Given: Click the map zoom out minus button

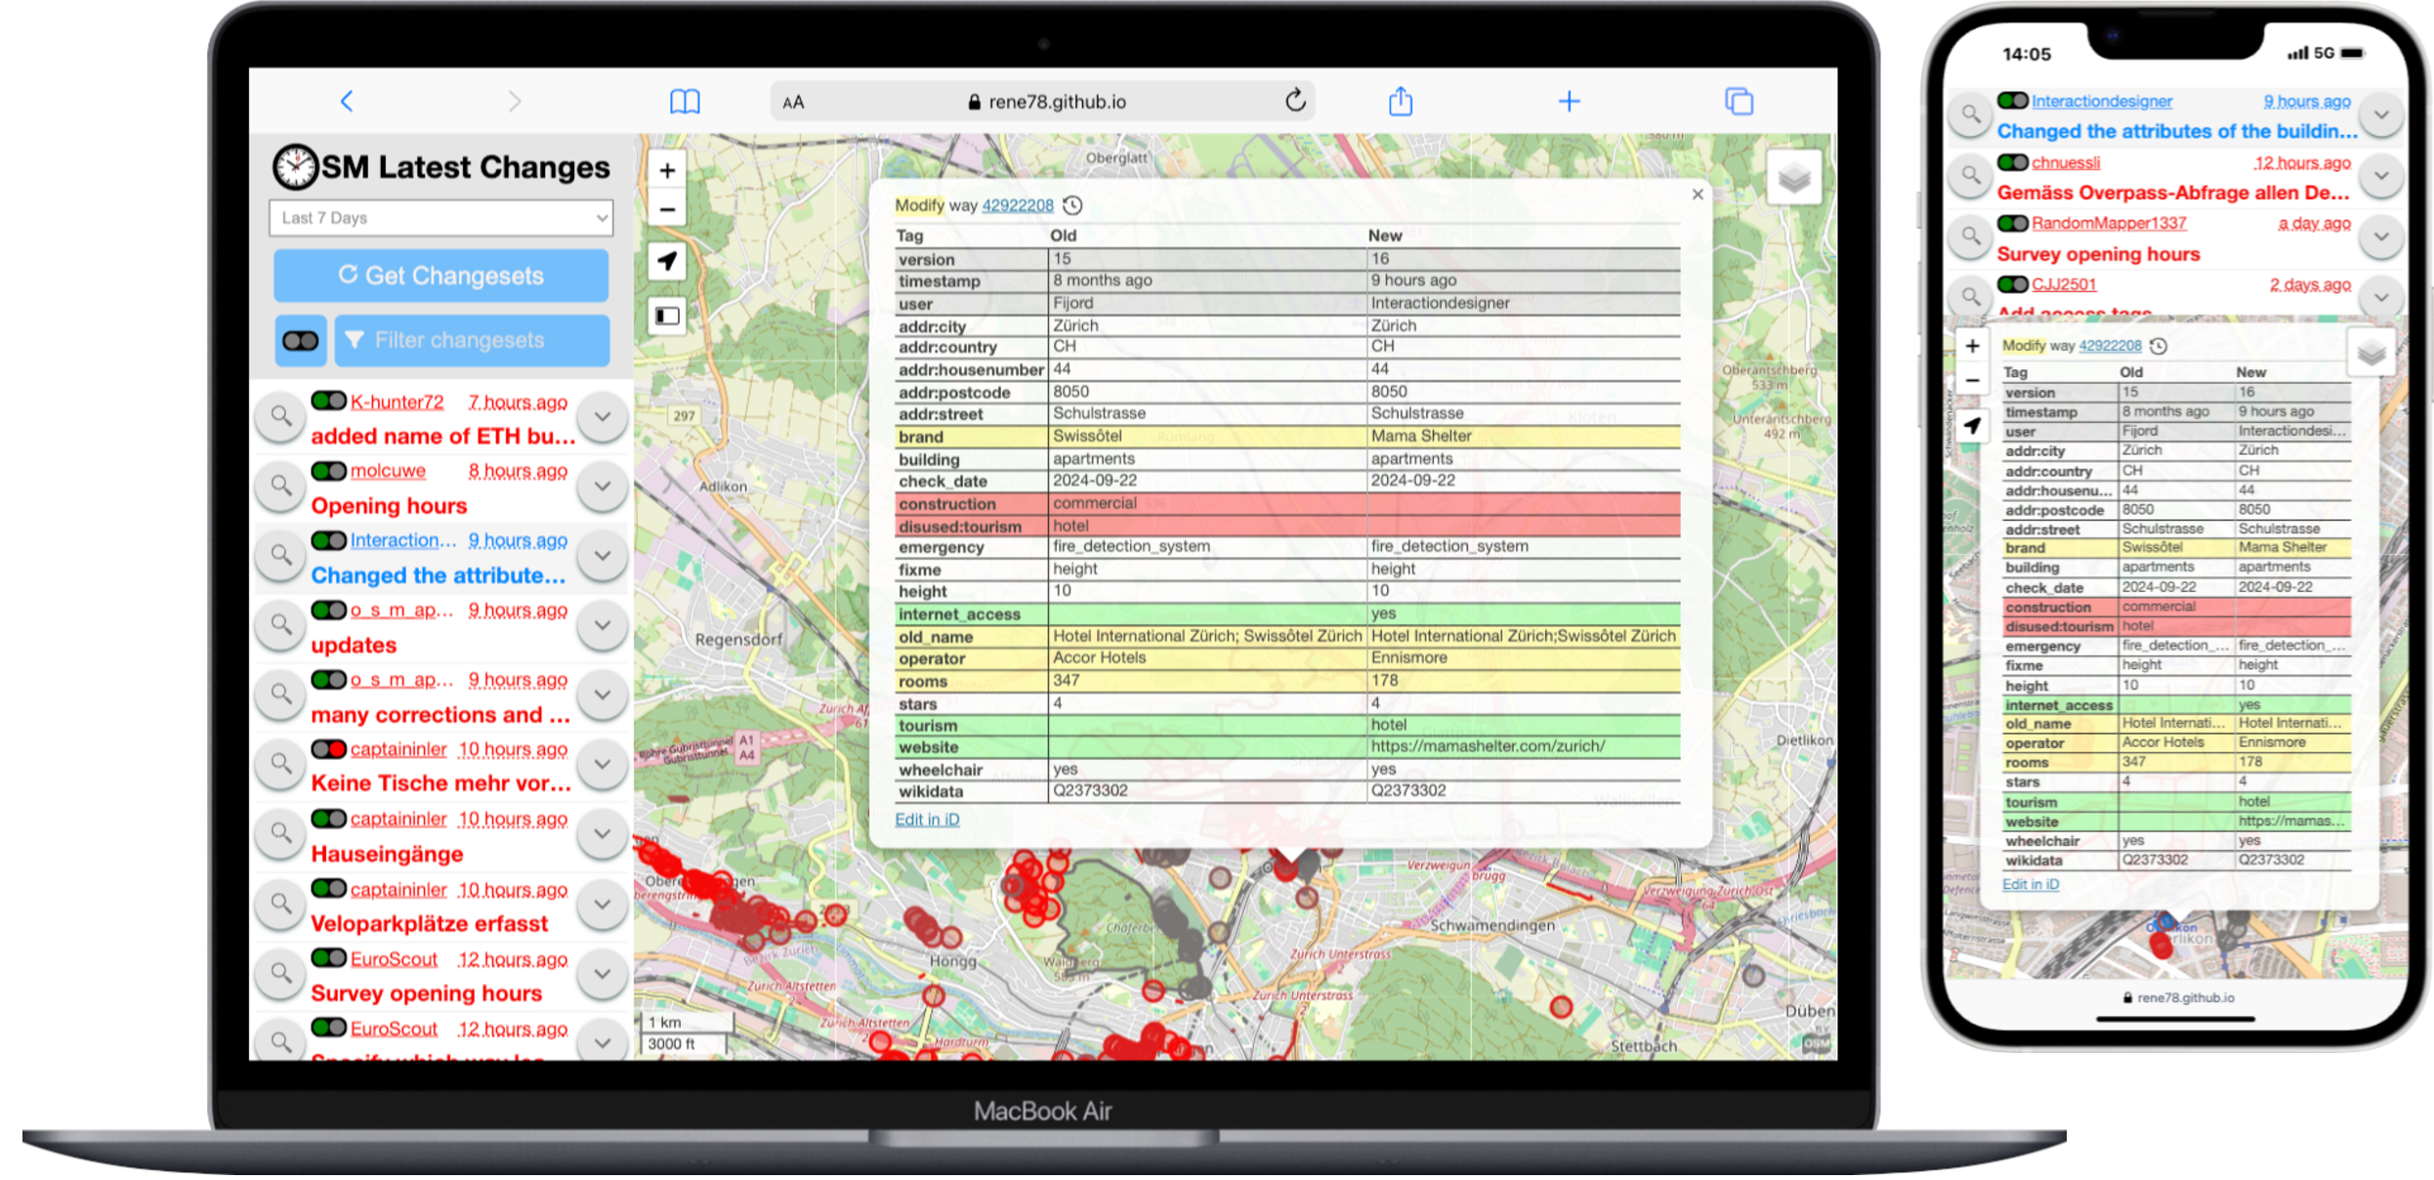Looking at the screenshot, I should pos(667,209).
